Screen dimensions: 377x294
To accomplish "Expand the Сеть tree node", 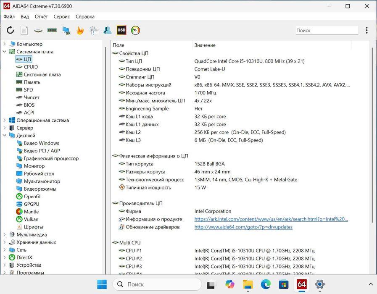I will [4, 250].
